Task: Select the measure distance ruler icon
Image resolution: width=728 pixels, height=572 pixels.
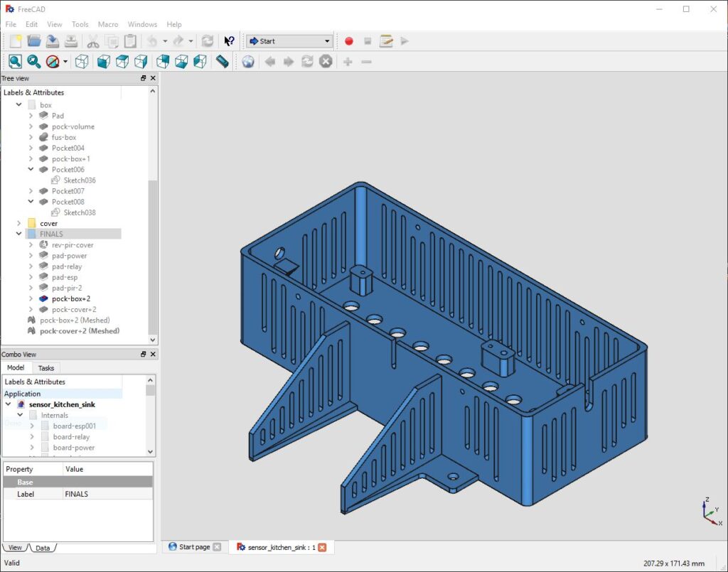Action: [222, 61]
